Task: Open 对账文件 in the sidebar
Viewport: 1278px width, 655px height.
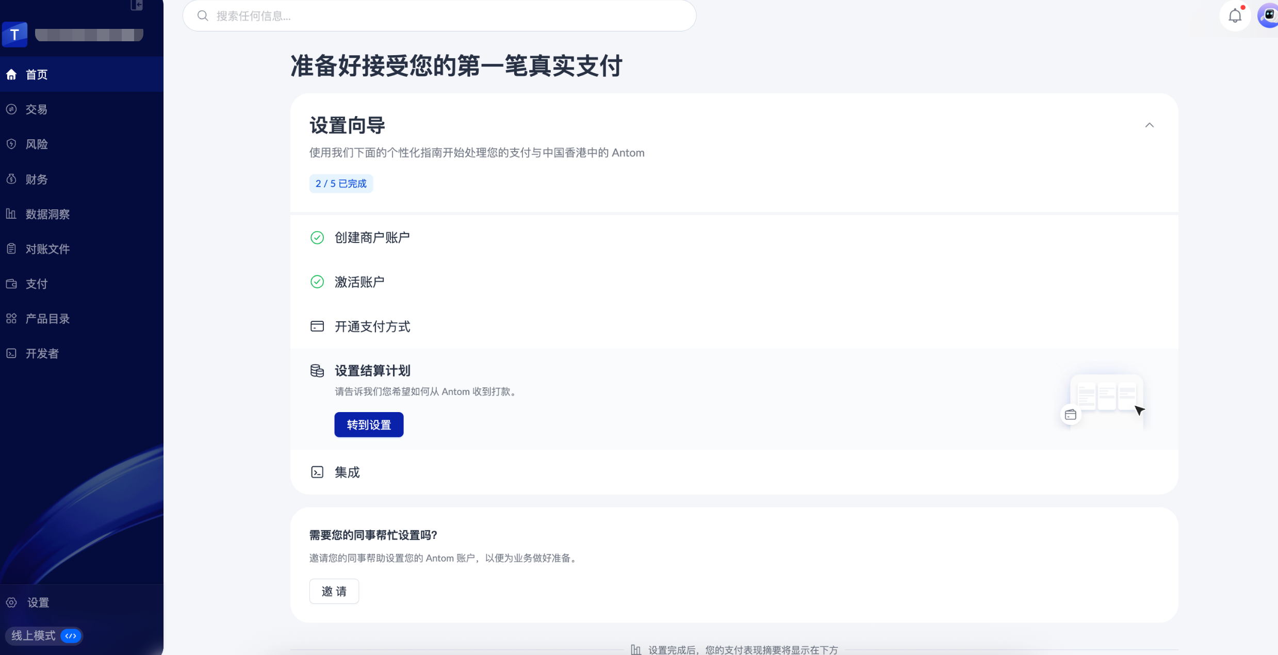Action: click(x=81, y=249)
